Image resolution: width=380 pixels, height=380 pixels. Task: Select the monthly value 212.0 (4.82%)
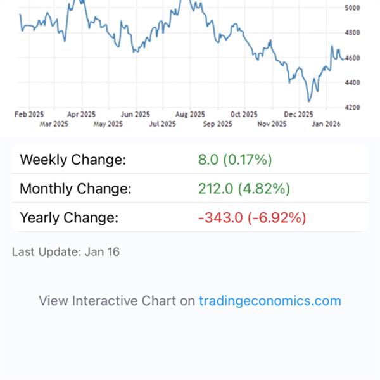click(x=244, y=188)
